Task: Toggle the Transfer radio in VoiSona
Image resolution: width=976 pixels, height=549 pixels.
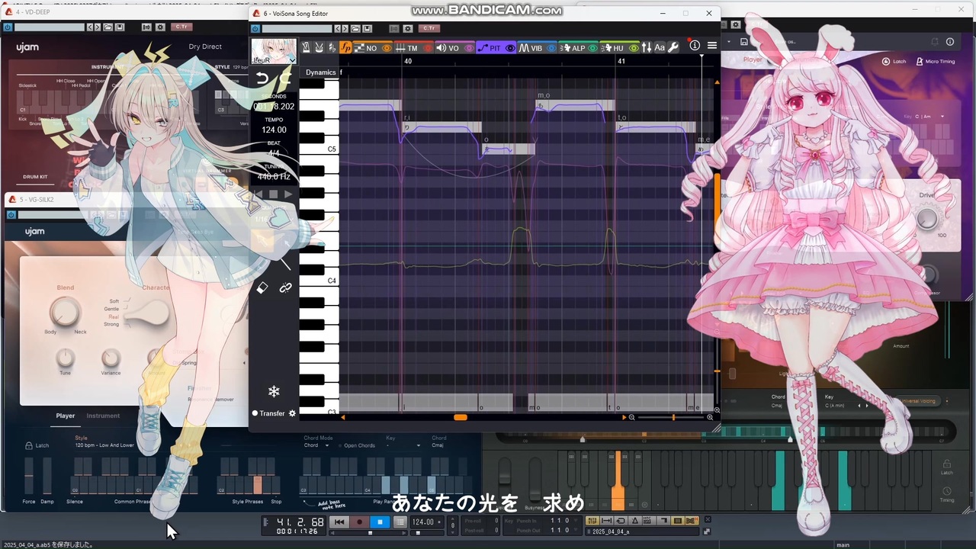Action: 255,413
